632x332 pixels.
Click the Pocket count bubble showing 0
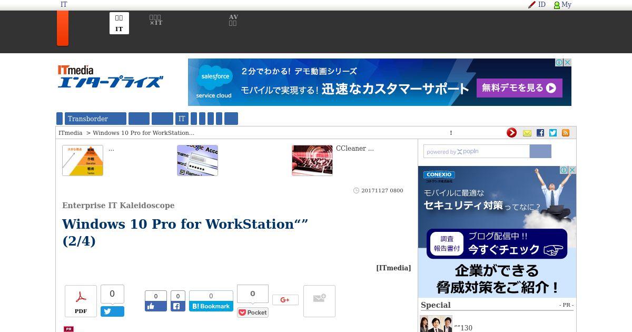(253, 294)
